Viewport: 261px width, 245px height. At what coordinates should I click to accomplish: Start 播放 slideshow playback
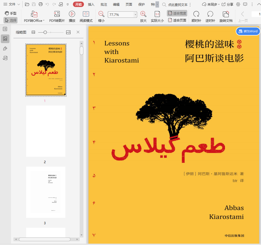pos(72,16)
